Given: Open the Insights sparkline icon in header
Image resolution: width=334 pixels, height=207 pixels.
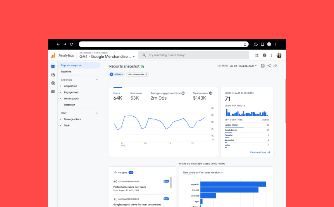Looking at the screenshot, I should click(x=275, y=66).
